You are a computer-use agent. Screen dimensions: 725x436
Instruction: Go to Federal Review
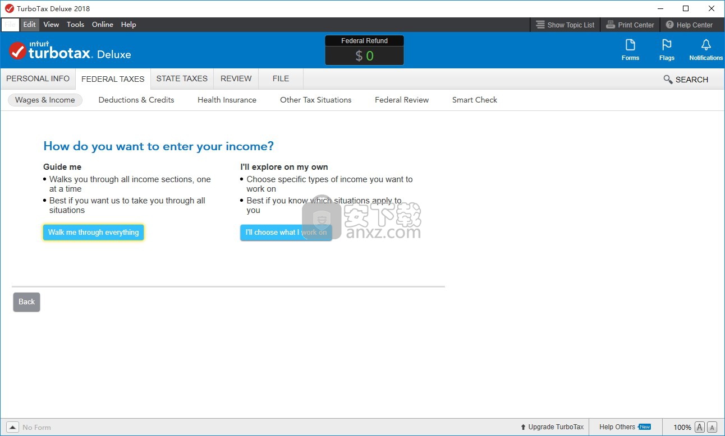coord(402,100)
